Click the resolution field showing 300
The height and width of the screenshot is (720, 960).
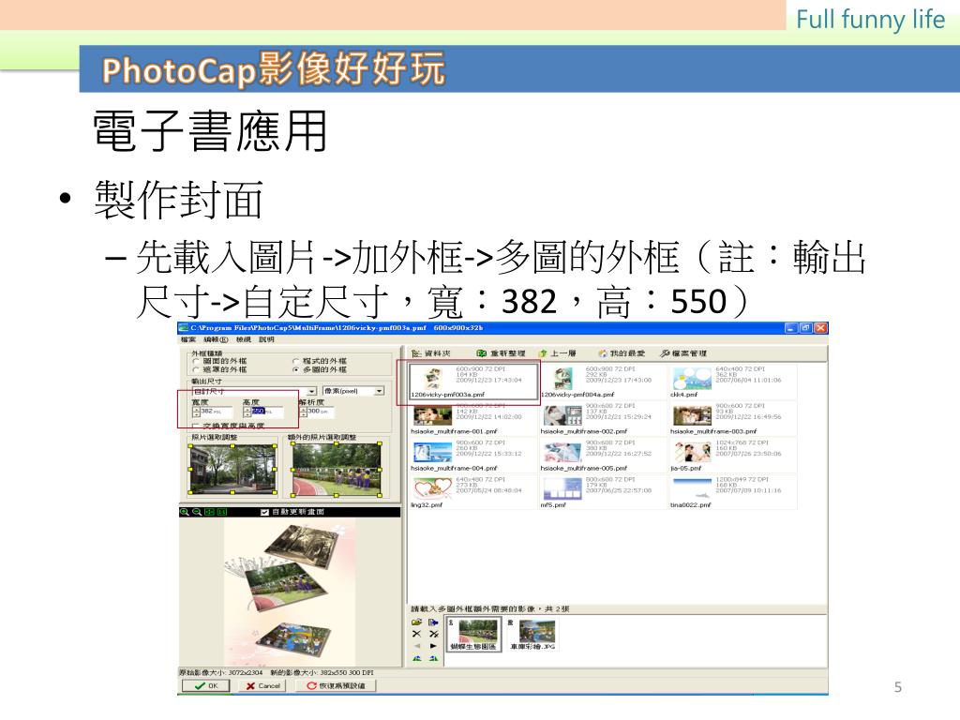tap(322, 412)
